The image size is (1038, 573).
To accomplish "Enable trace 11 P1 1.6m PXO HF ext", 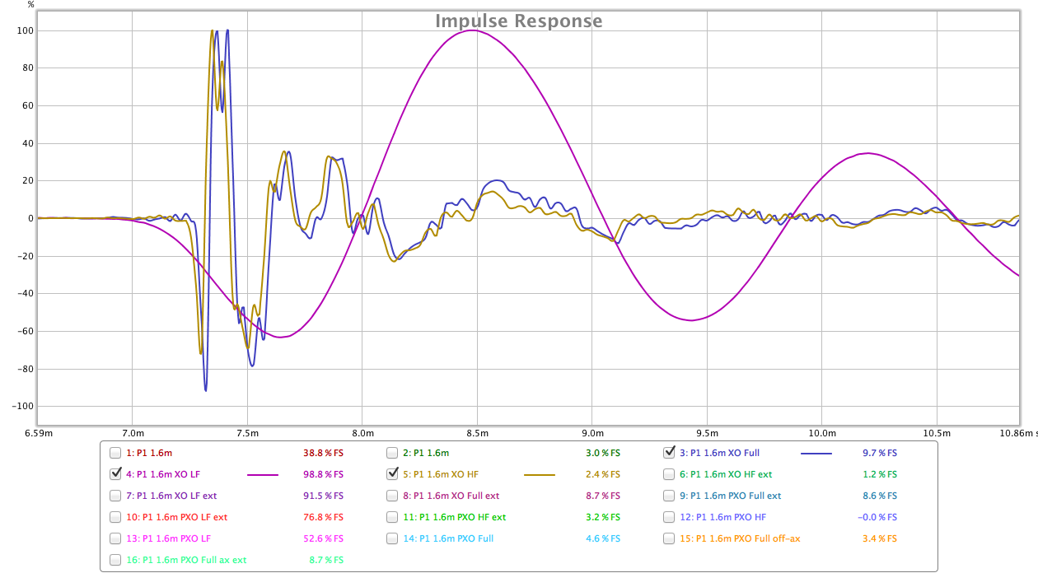I will (x=392, y=516).
